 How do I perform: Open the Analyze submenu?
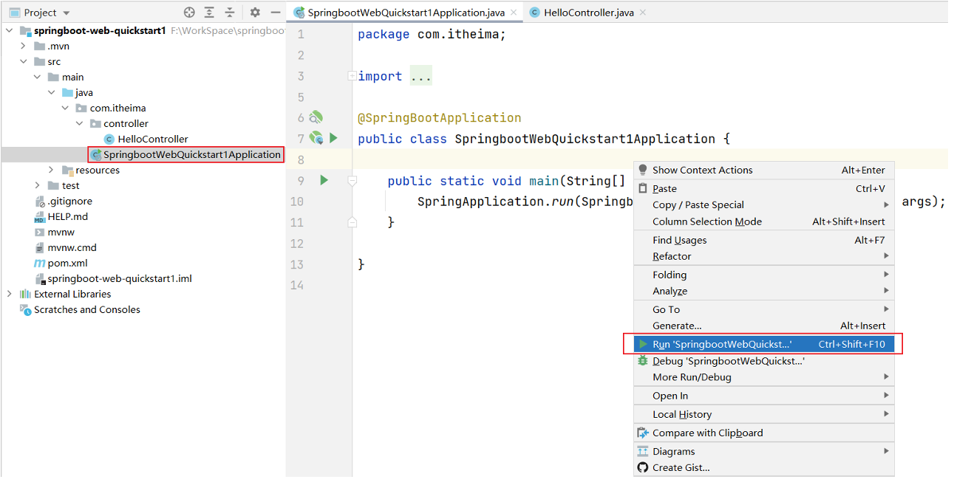[x=763, y=291]
